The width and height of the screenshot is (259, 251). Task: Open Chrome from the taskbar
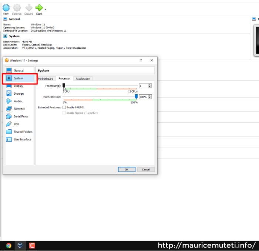coord(9,245)
